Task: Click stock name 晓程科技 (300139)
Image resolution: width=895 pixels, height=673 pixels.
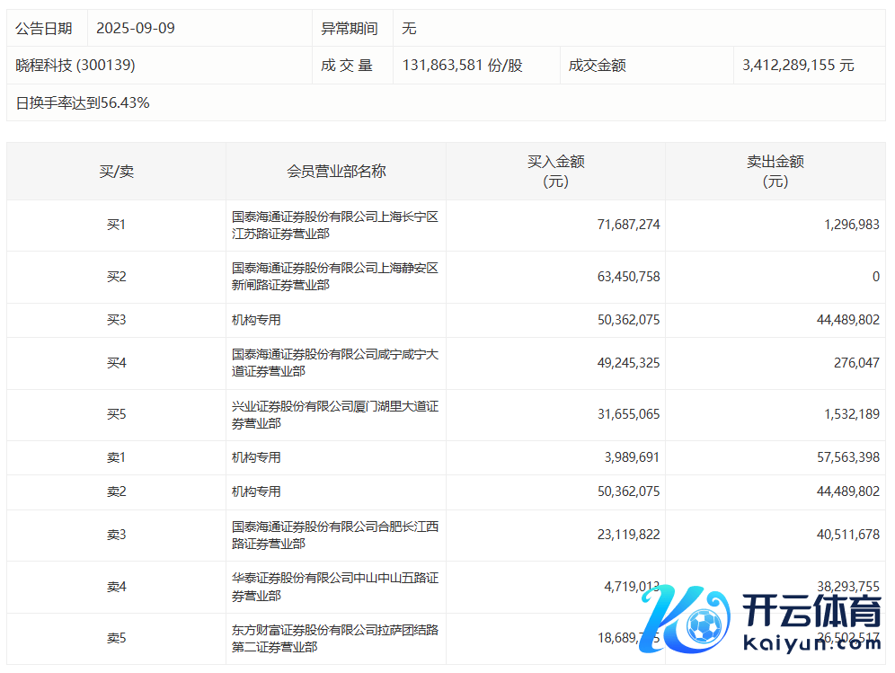Action: click(75, 66)
